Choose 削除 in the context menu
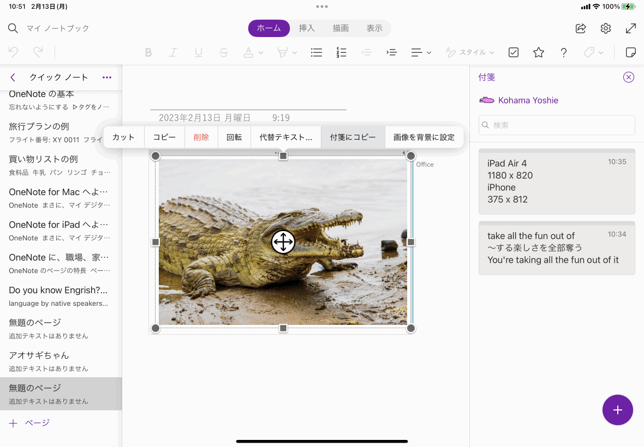 [x=201, y=137]
